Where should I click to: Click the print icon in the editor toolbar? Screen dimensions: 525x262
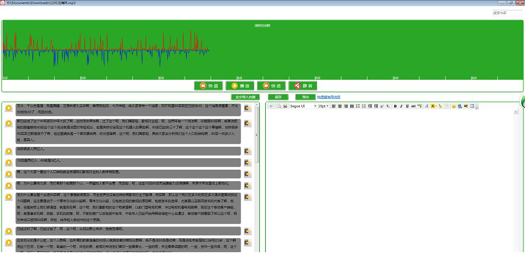pos(285,106)
